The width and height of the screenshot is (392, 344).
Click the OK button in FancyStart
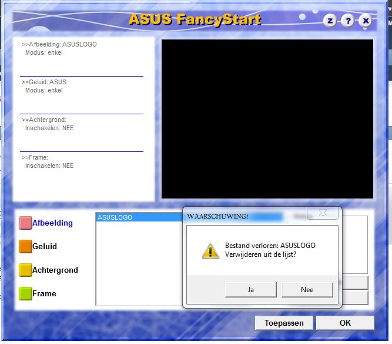pos(345,323)
